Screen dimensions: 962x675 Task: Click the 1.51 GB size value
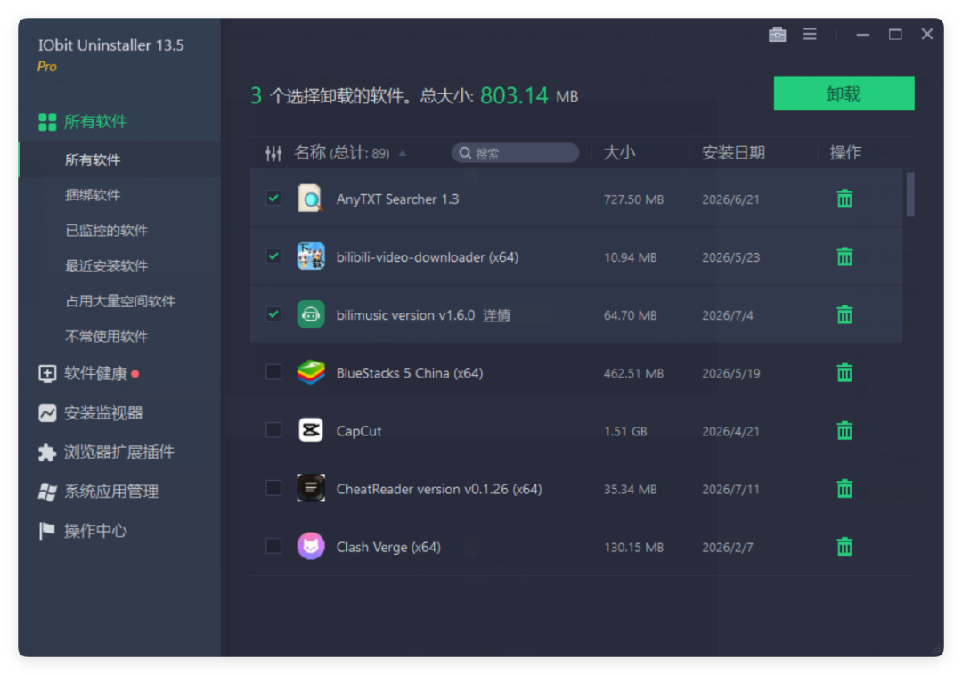(625, 432)
